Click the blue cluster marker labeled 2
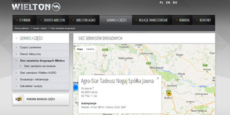230x115 pixels. (75, 88)
